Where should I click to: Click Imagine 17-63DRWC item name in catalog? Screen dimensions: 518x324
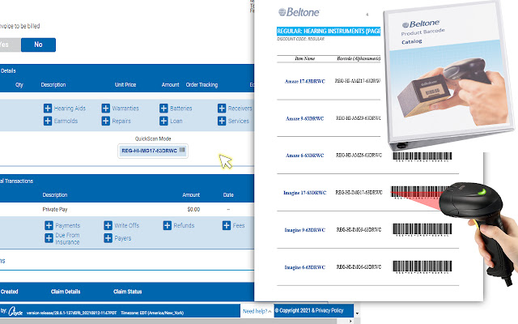[305, 193]
